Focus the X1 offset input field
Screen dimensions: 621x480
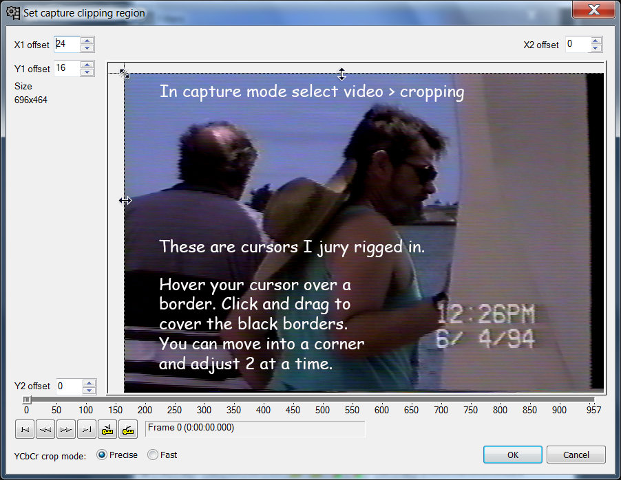pyautogui.click(x=67, y=44)
